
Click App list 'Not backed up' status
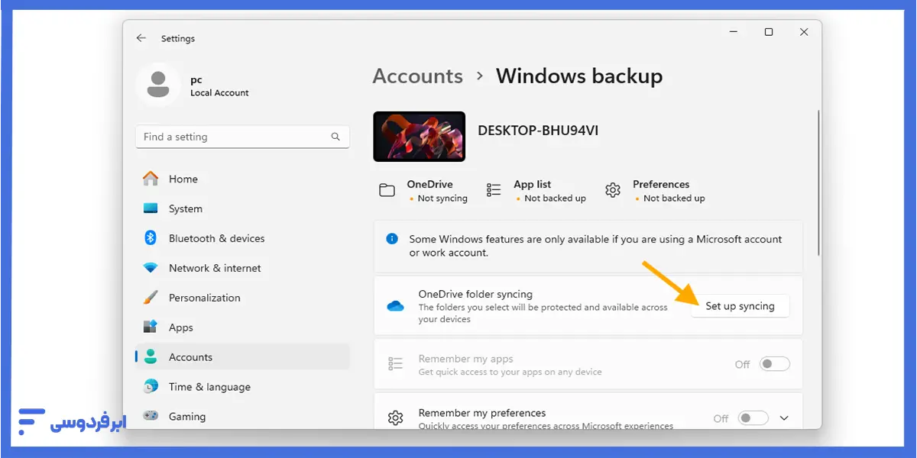pos(555,198)
